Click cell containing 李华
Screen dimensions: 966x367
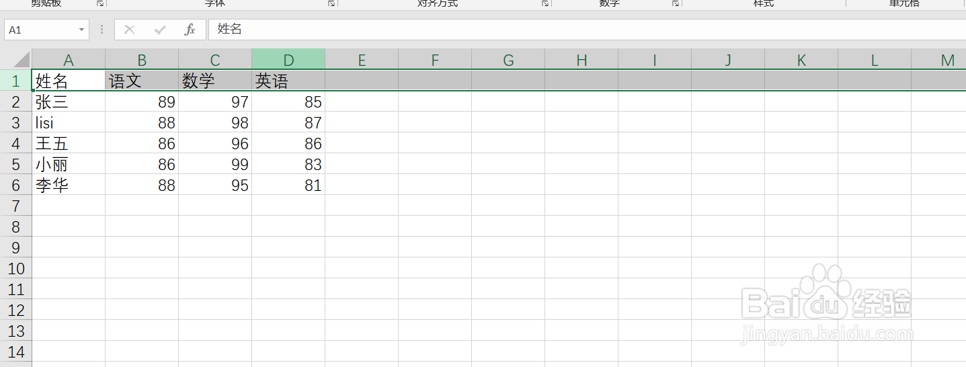coord(69,185)
